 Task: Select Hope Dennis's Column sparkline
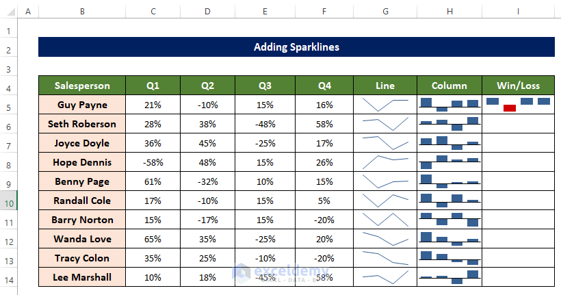[449, 162]
